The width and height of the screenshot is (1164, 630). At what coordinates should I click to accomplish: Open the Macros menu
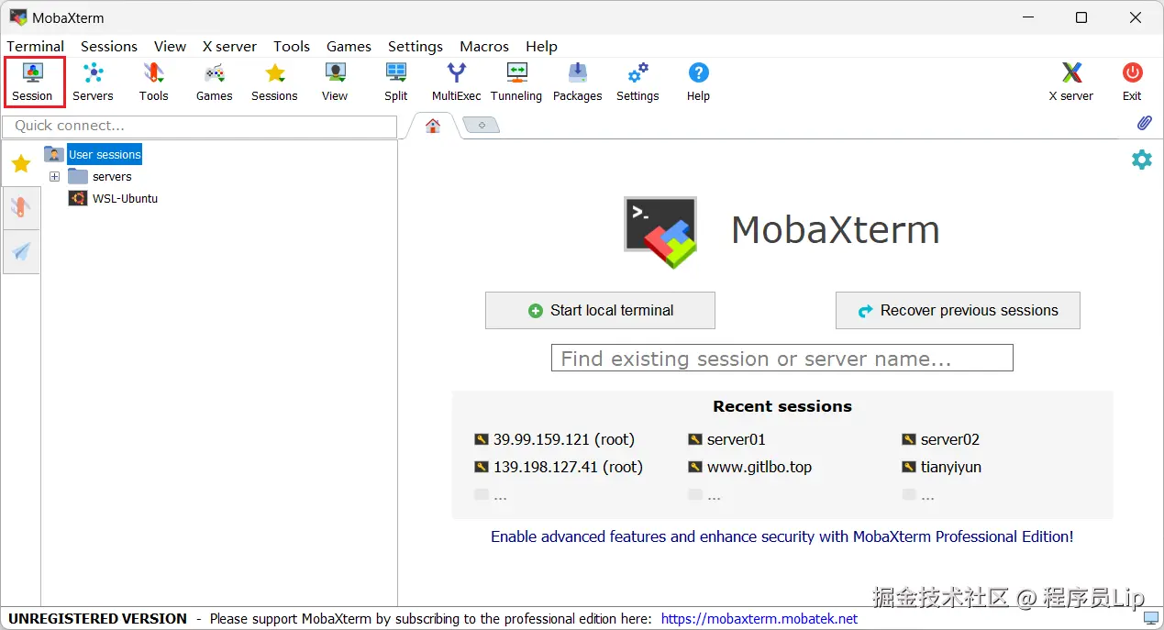[x=484, y=46]
